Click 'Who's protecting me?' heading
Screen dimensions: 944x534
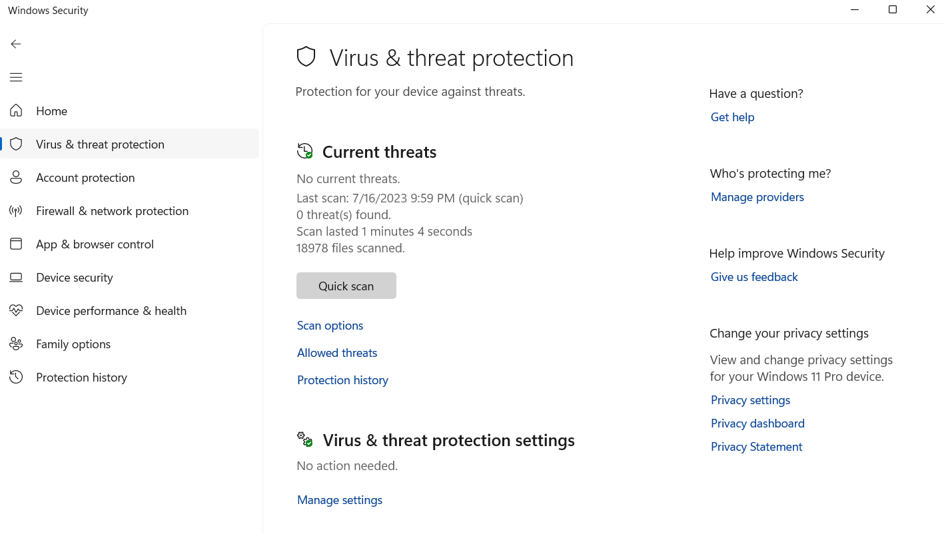click(x=770, y=174)
